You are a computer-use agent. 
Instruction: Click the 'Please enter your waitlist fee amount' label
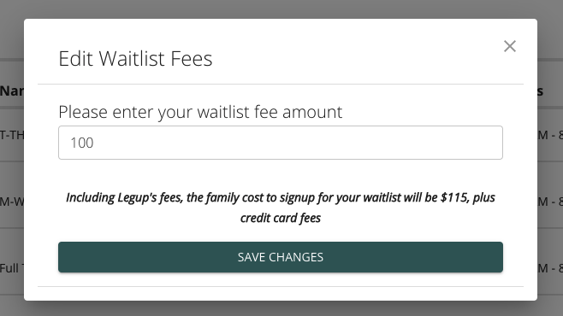point(200,112)
